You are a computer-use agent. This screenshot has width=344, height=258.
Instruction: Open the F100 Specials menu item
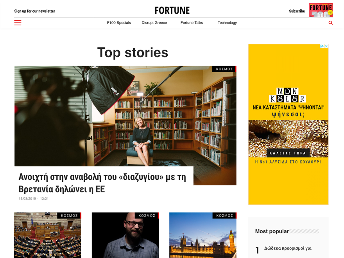pos(119,23)
